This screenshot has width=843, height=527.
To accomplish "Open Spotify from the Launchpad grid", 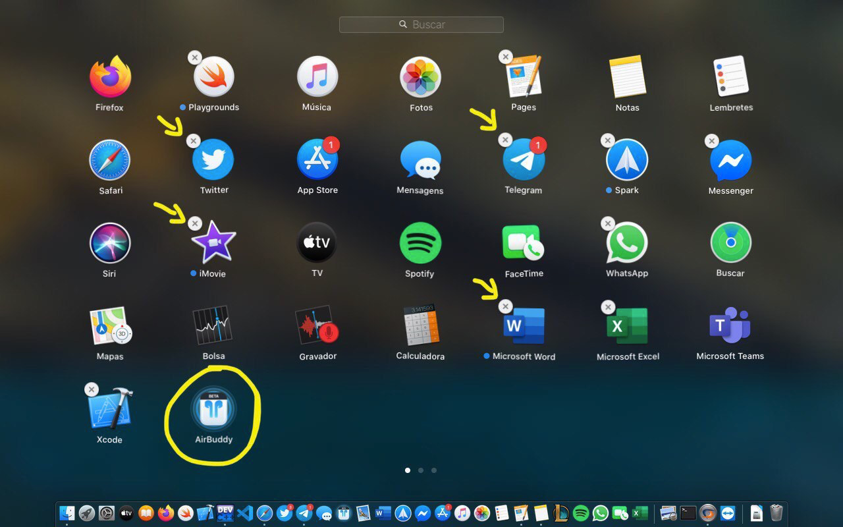I will point(420,243).
